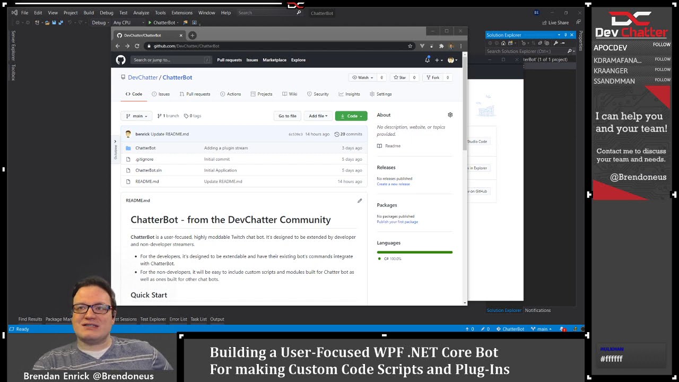
Task: Open the Build menu in Visual Studio
Action: (89, 13)
